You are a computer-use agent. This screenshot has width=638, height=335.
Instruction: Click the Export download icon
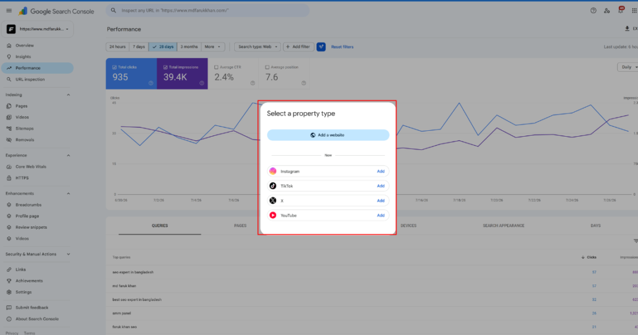pos(627,29)
